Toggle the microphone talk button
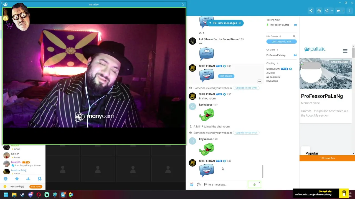 pyautogui.click(x=254, y=185)
